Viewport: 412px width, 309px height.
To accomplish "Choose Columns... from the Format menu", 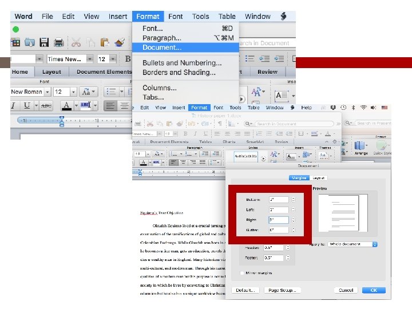I will (185, 88).
